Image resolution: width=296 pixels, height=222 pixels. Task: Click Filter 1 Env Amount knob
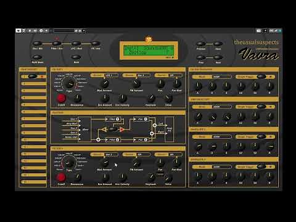pyautogui.click(x=105, y=98)
